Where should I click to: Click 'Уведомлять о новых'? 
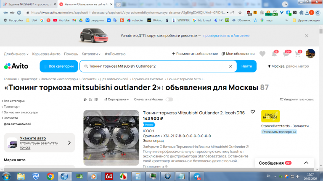click(x=297, y=100)
